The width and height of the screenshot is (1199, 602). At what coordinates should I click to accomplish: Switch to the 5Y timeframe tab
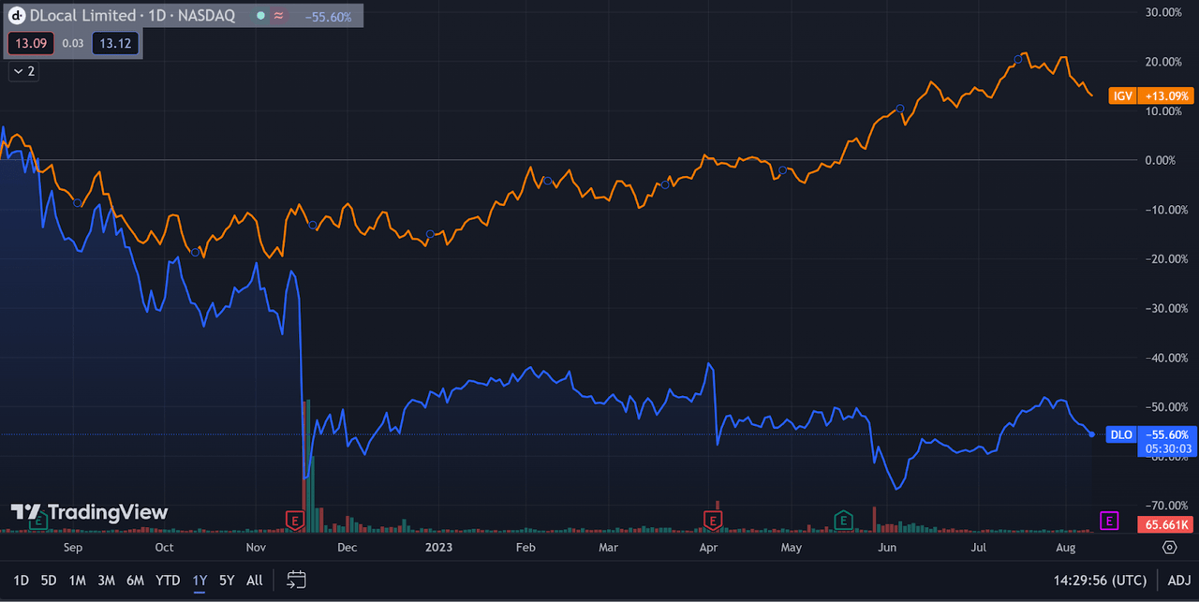(x=226, y=580)
